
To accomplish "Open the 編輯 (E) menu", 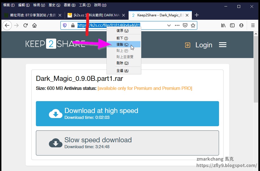I will (24, 5).
